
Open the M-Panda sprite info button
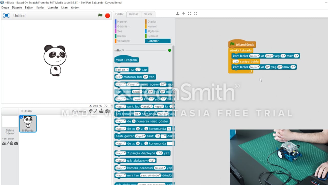point(21,117)
